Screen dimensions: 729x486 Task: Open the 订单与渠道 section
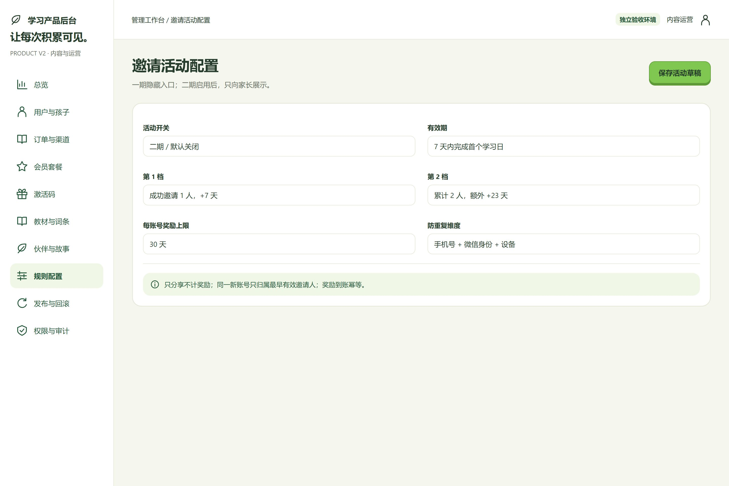57,139
